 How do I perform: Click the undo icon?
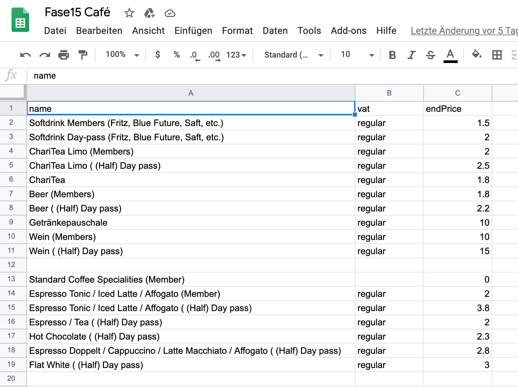pyautogui.click(x=25, y=55)
